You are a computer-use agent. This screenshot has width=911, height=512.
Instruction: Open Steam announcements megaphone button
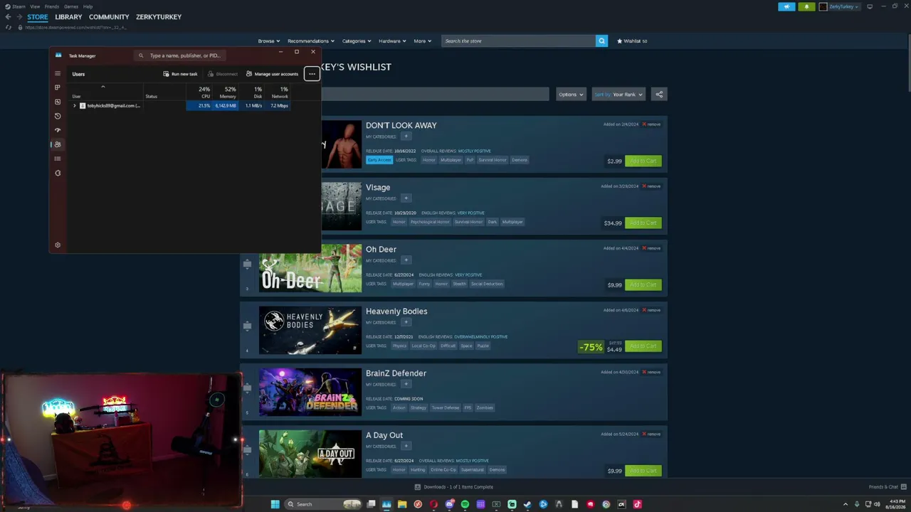(786, 6)
